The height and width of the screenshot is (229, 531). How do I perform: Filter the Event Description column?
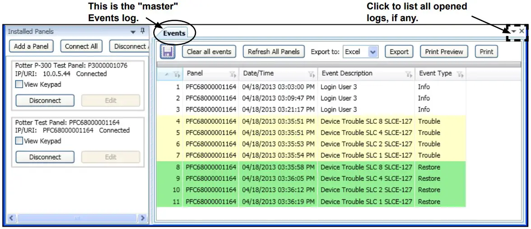[x=409, y=74]
